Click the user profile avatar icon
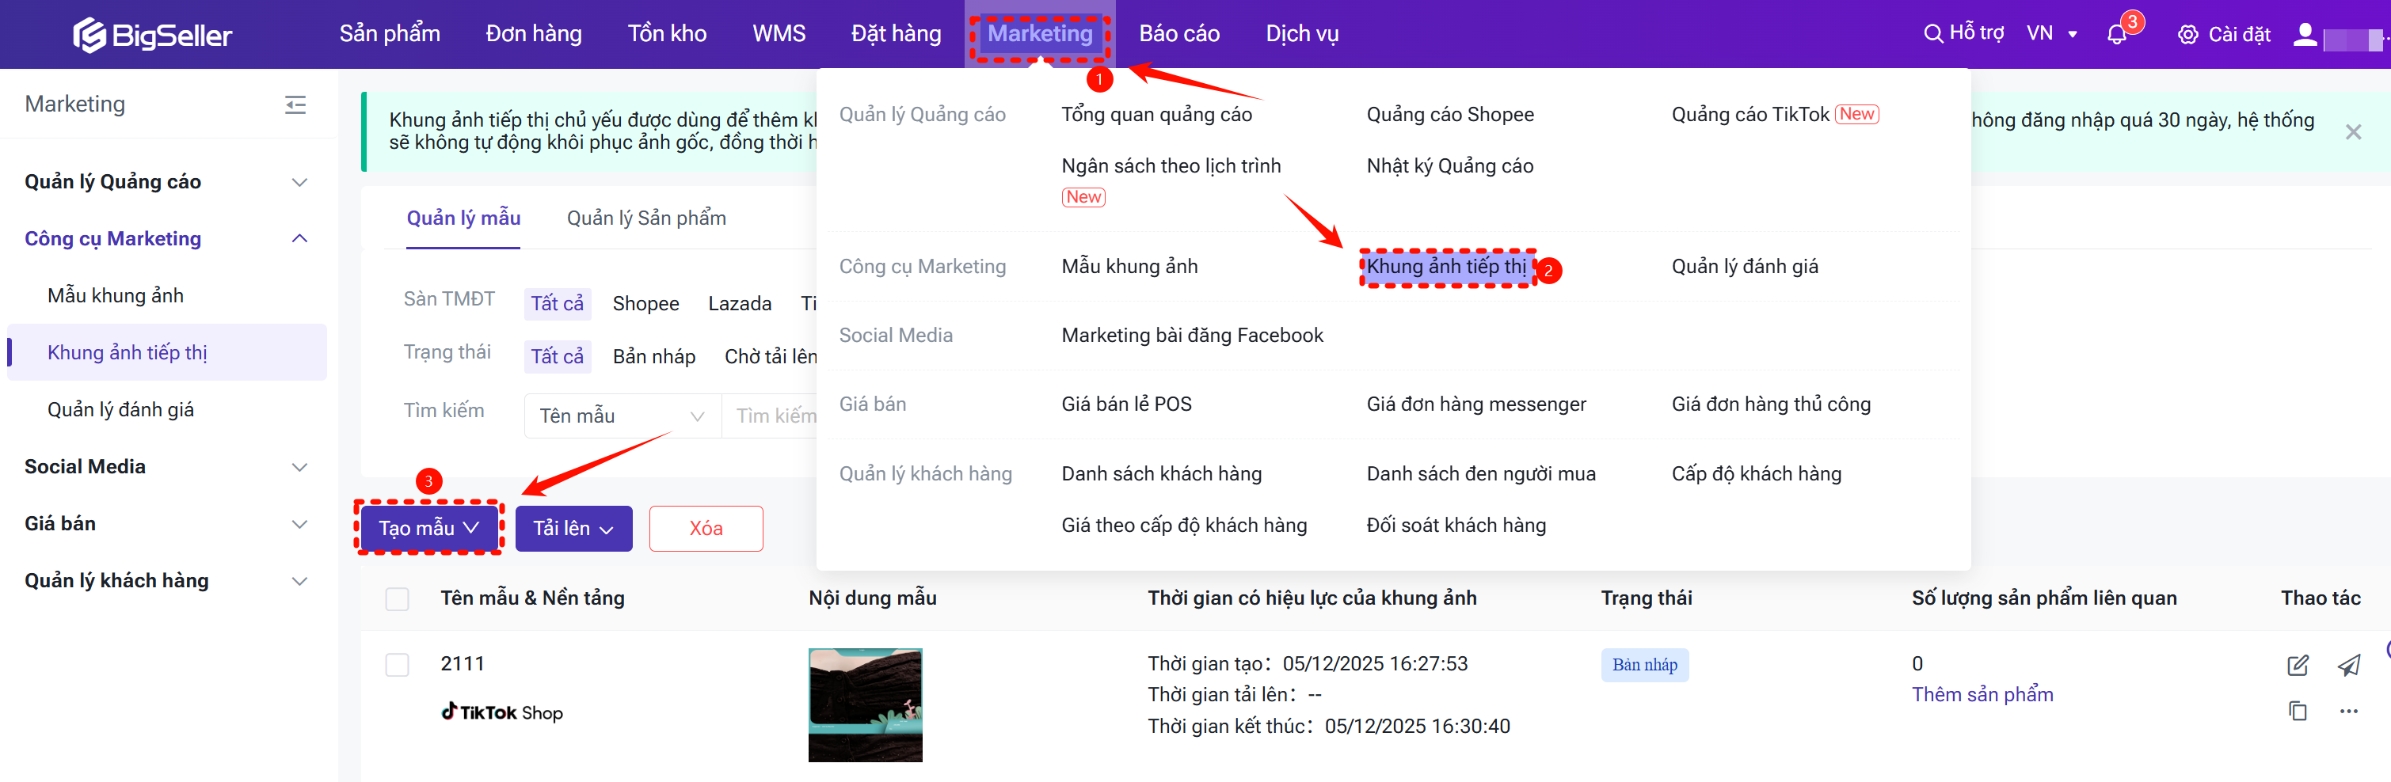Image resolution: width=2391 pixels, height=782 pixels. pos(2304,36)
